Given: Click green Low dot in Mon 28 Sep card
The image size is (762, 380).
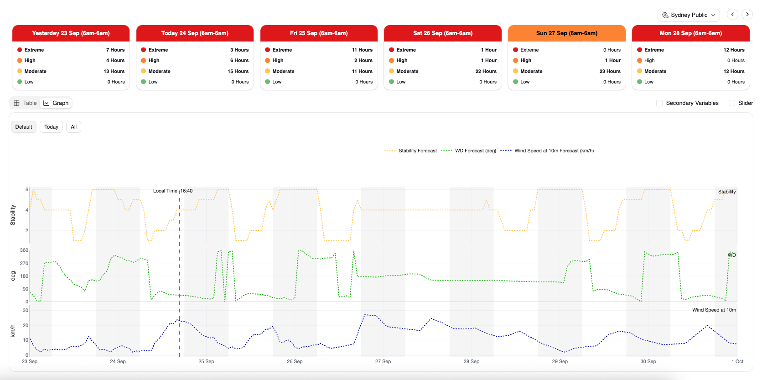Looking at the screenshot, I should [x=640, y=82].
